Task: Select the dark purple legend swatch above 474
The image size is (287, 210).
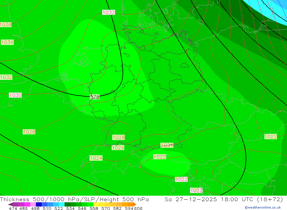Action: 15,204
